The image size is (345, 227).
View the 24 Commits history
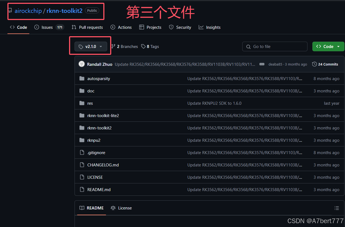325,64
